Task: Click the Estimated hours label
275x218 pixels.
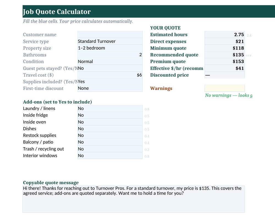Action: [x=169, y=35]
